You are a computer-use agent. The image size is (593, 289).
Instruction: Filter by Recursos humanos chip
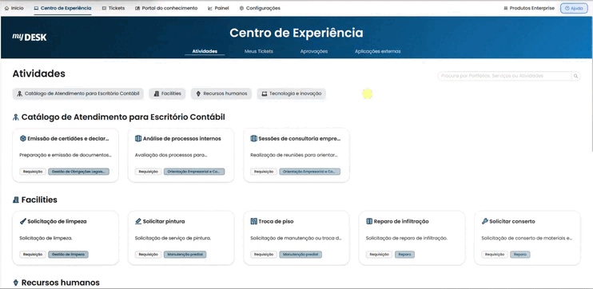point(221,93)
